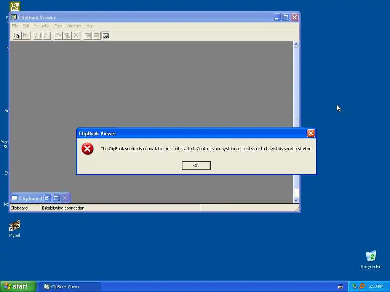Maximize the minimized Clipboard child window
The width and height of the screenshot is (390, 292).
click(56, 198)
